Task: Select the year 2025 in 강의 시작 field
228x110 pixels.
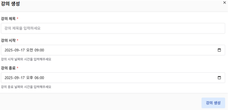Action: (9, 50)
